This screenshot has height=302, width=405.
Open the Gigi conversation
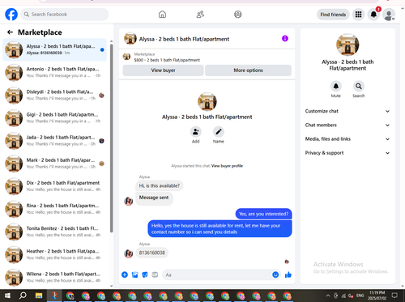[54, 118]
